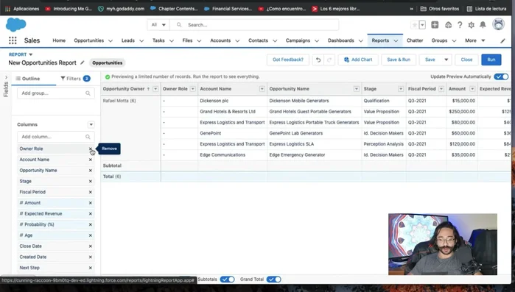This screenshot has width=515, height=292.
Task: Open Account Name column header menu
Action: click(x=262, y=89)
